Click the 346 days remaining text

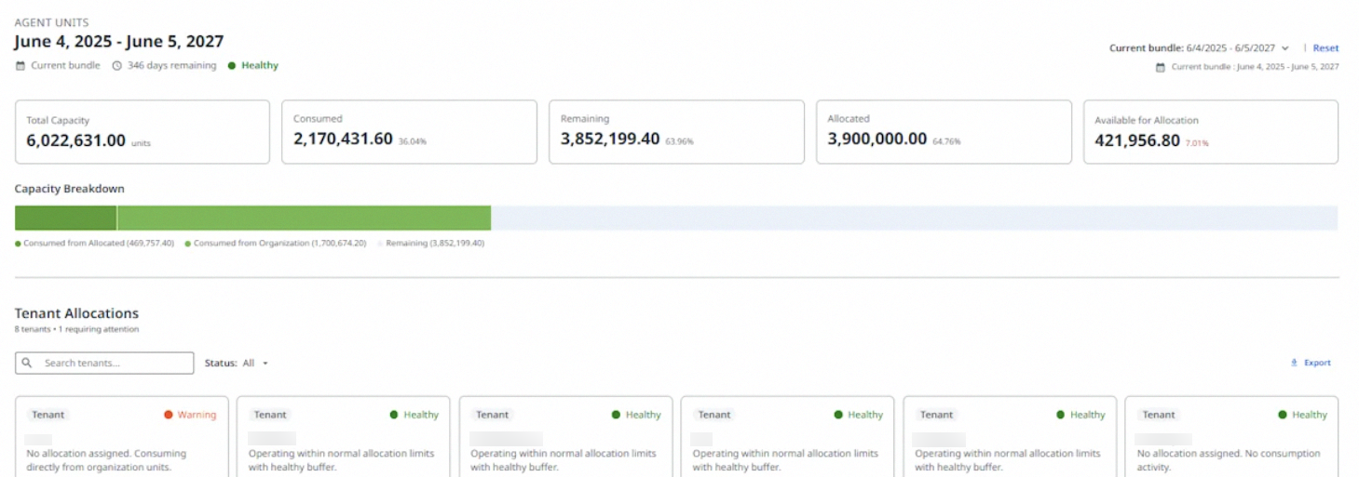click(171, 66)
